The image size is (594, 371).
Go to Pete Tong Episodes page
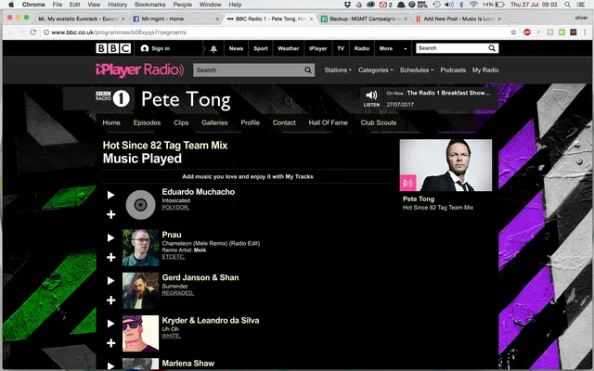pyautogui.click(x=147, y=122)
